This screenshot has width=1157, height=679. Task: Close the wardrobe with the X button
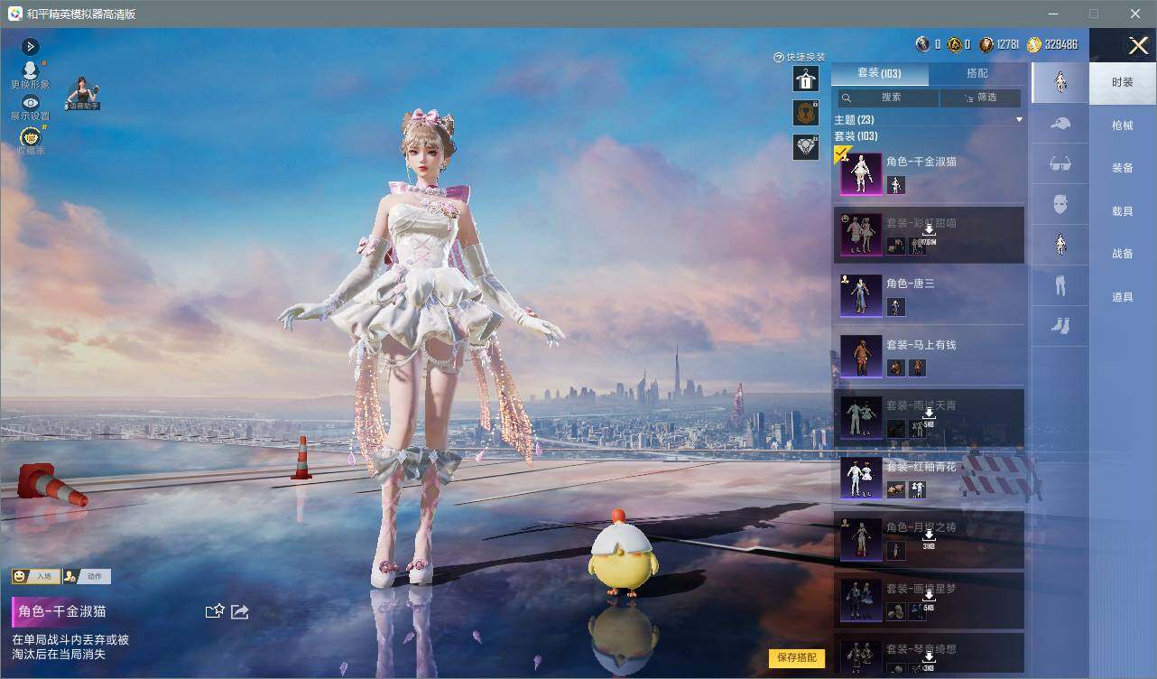1138,45
